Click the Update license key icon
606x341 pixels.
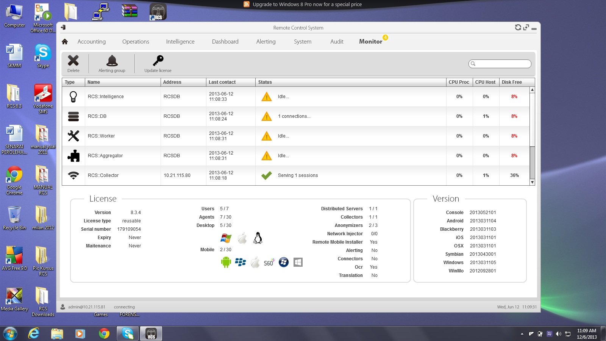click(x=158, y=61)
